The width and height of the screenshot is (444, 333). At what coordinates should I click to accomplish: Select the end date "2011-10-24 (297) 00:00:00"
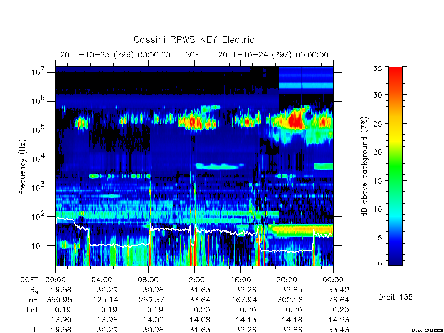(x=273, y=54)
